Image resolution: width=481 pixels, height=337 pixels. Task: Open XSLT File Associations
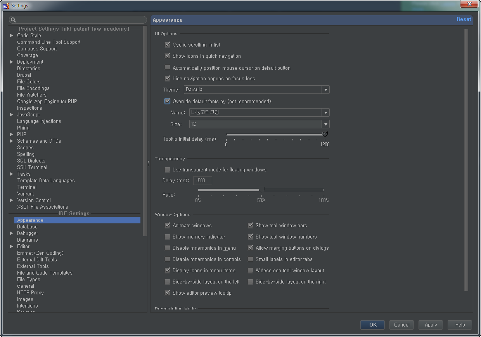[x=43, y=207]
